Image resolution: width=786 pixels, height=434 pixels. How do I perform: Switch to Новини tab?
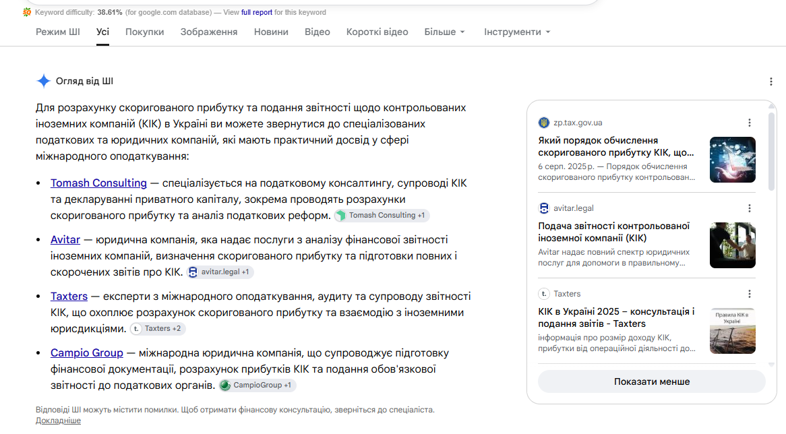[x=271, y=32]
